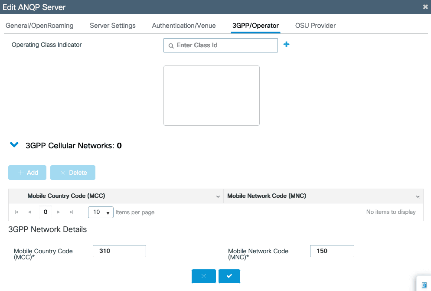Click the Add button
The image size is (431, 291).
pyautogui.click(x=27, y=173)
